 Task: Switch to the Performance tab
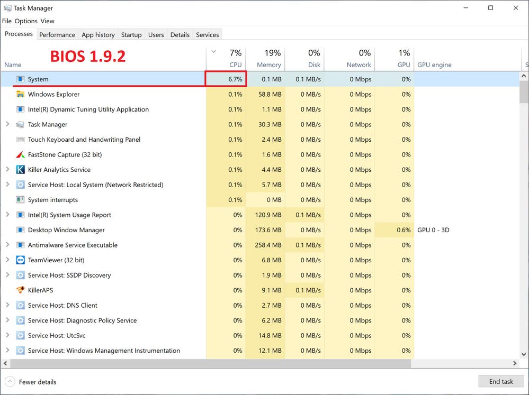57,35
